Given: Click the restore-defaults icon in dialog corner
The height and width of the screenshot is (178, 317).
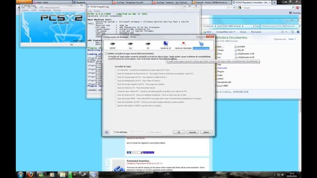Looking at the screenshot, I should pyautogui.click(x=107, y=132).
